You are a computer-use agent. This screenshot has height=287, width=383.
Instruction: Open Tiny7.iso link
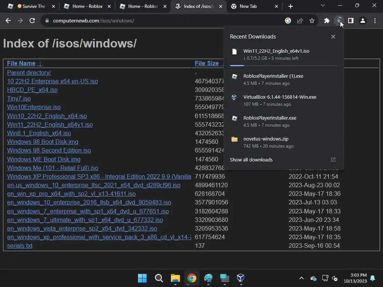pos(19,99)
